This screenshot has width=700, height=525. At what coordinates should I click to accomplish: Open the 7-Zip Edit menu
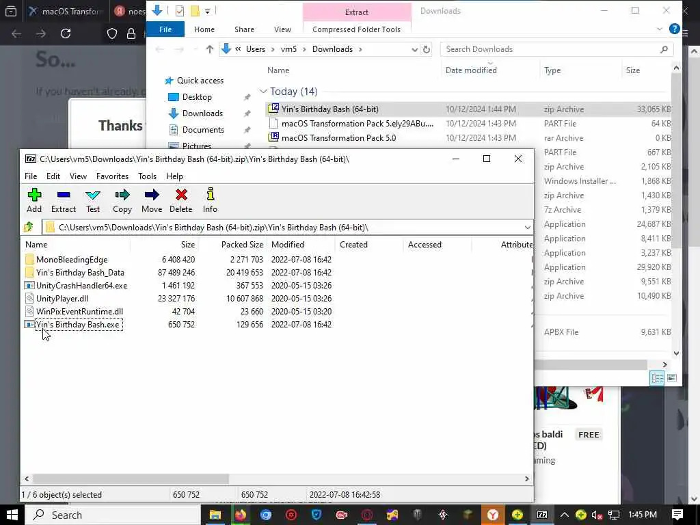[x=53, y=176]
